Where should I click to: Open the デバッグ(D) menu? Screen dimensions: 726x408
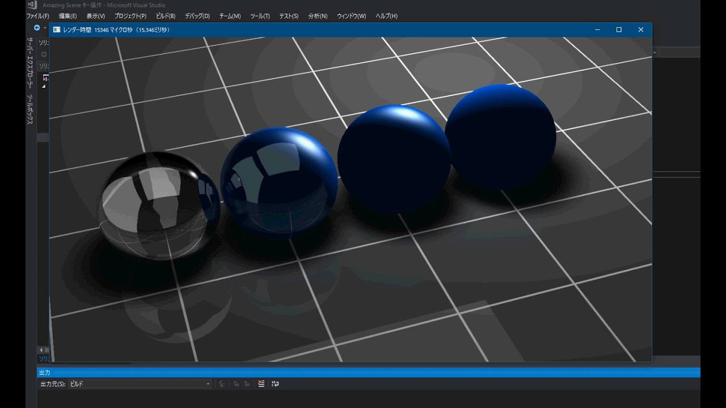197,16
